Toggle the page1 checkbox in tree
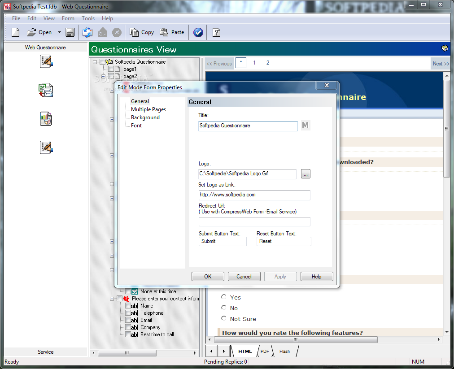454x369 pixels. tap(111, 69)
